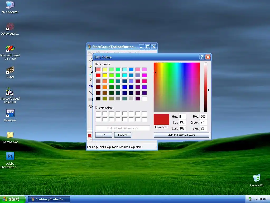Click the Lum input field
Viewport: 270px width, 203px height.
pyautogui.click(x=182, y=128)
